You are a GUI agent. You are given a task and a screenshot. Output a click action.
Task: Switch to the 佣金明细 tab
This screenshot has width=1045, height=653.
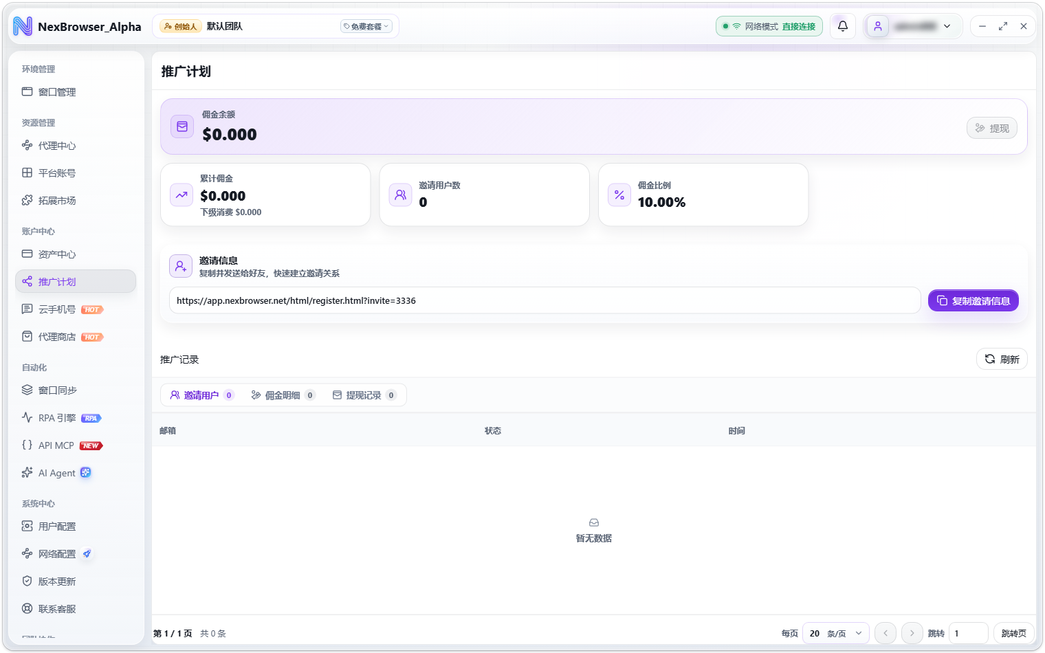283,395
